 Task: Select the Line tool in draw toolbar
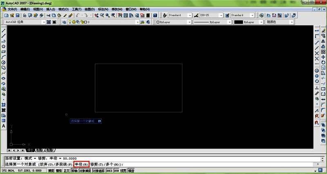click(4, 30)
